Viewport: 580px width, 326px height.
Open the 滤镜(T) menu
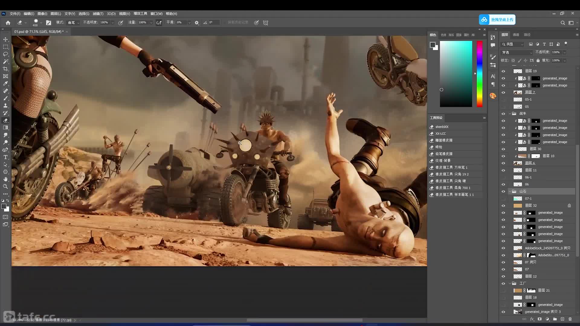coord(98,14)
